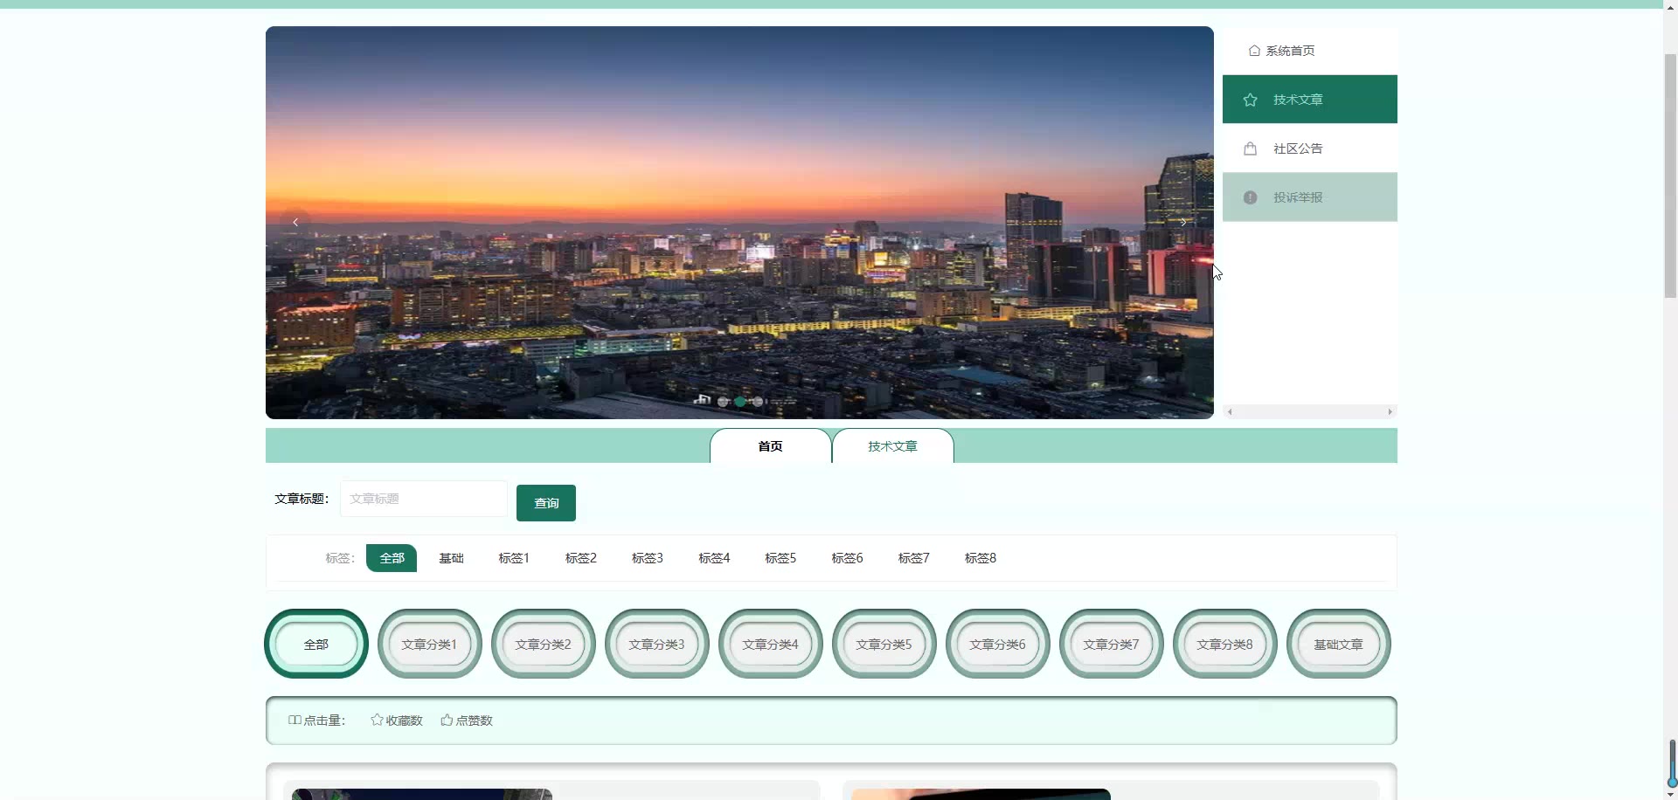Filter by tag 标签6
Image resolution: width=1678 pixels, height=800 pixels.
coord(847,558)
